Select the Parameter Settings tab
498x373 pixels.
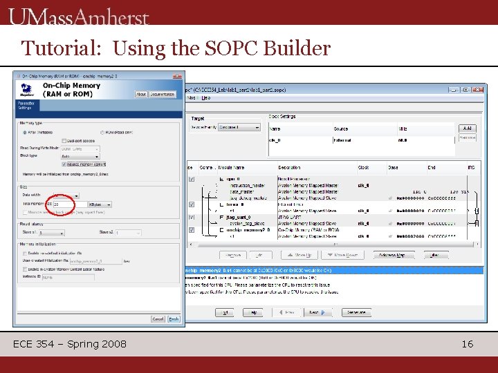tap(27, 106)
